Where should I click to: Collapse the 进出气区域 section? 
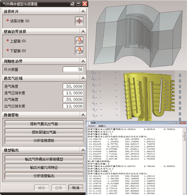click(x=83, y=78)
